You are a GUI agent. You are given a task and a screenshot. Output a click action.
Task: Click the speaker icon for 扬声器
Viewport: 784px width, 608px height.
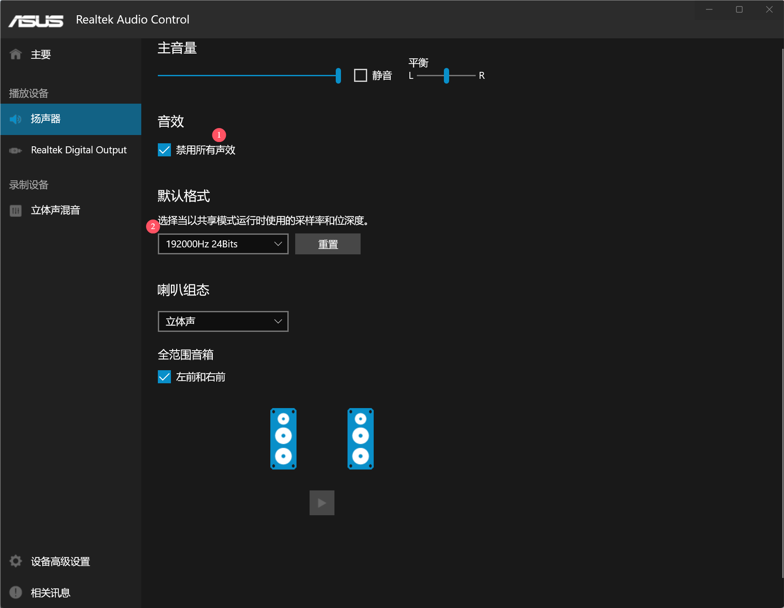16,119
